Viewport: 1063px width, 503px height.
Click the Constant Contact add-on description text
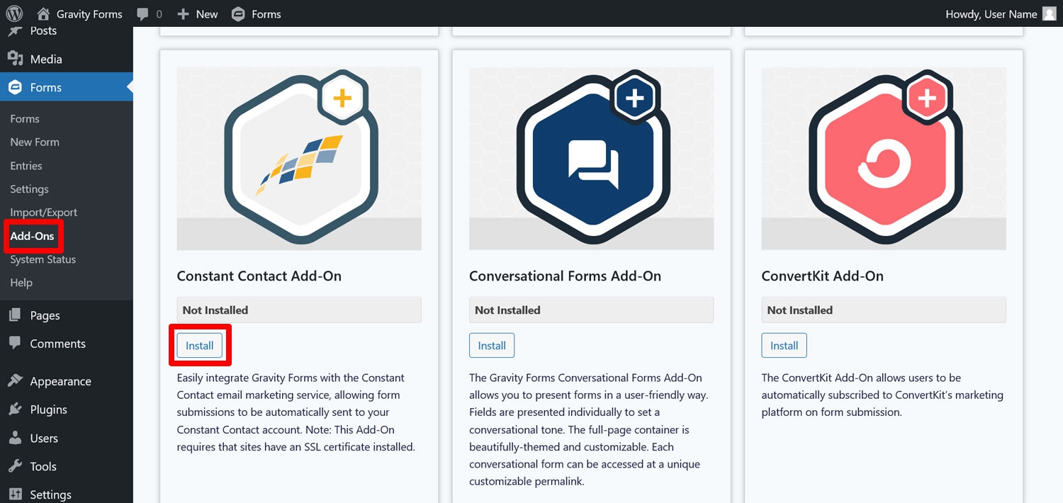pyautogui.click(x=296, y=412)
